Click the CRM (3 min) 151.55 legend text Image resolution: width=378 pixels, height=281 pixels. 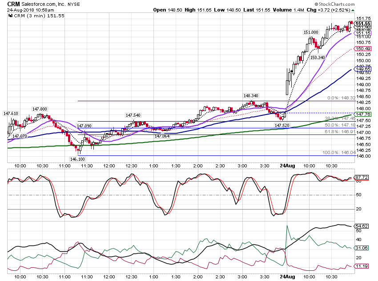pos(39,16)
